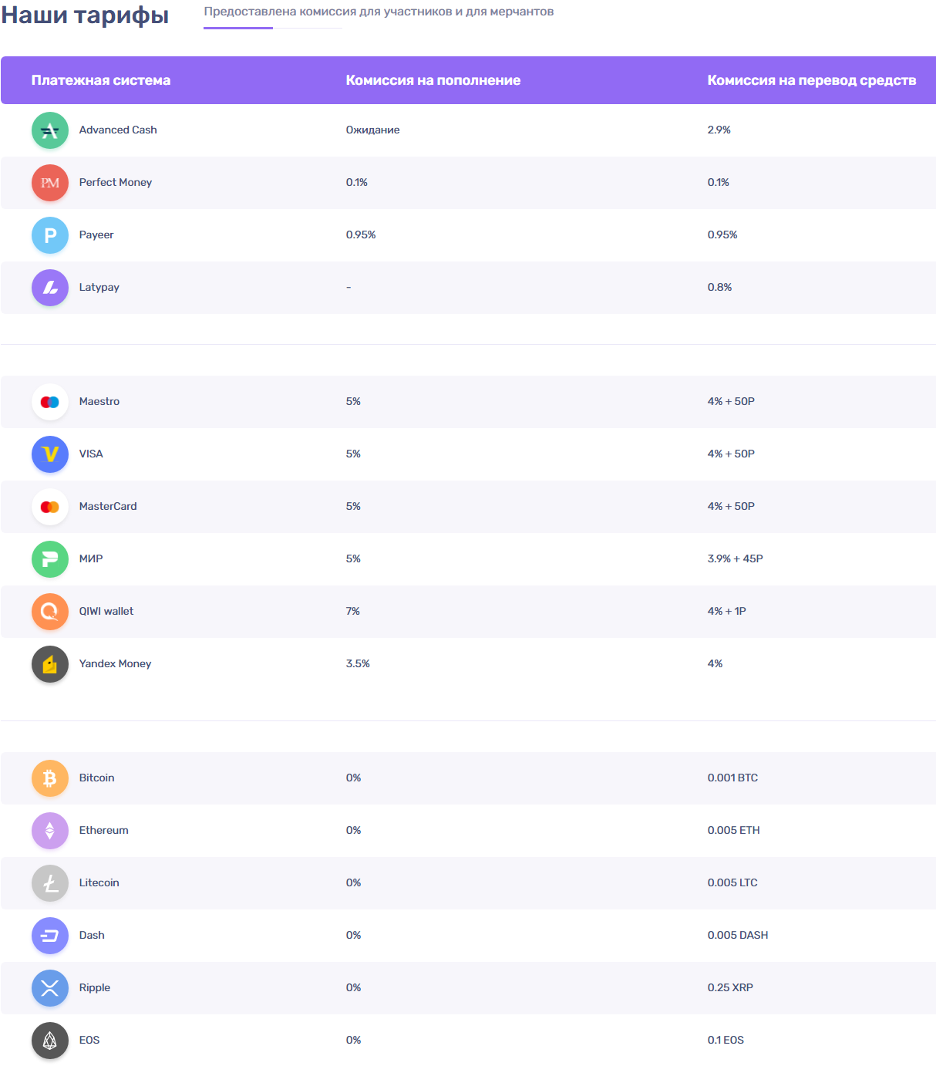This screenshot has height=1083, width=936.
Task: Click the Bitcoin icon
Action: [x=49, y=778]
